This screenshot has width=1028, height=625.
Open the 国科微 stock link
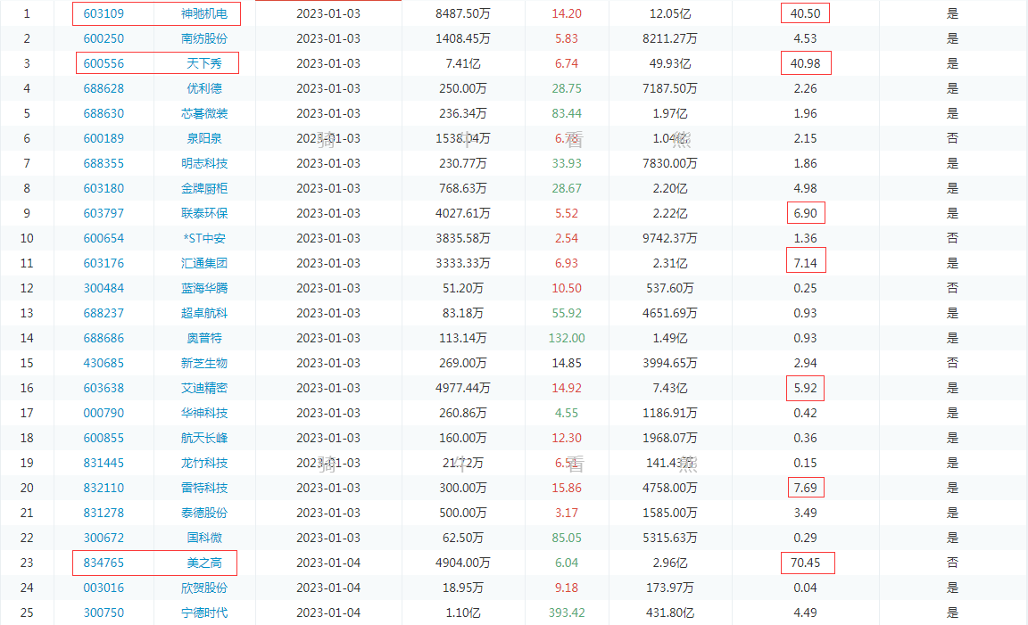coord(203,538)
